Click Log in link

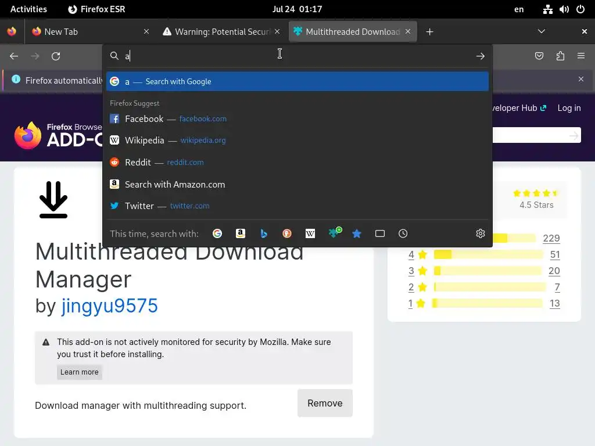(x=569, y=108)
